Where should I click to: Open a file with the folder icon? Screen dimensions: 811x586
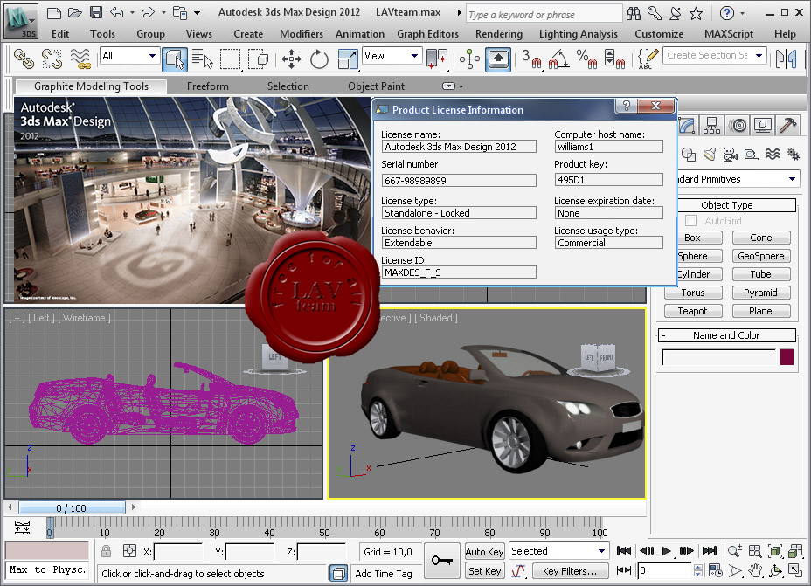click(75, 12)
